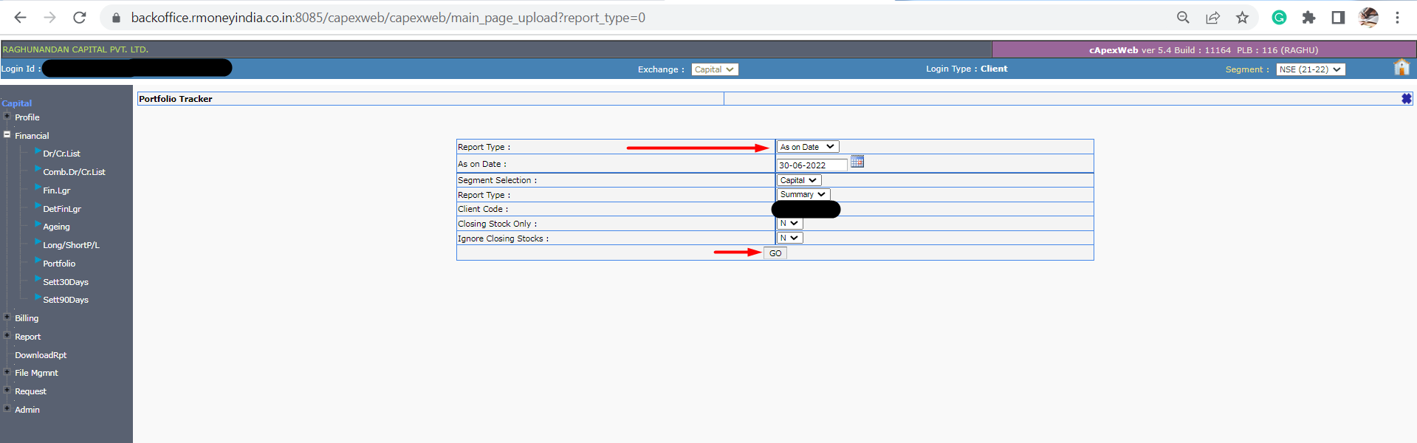This screenshot has height=443, width=1417.
Task: Open the Segment NSE (21-22) dropdown
Action: (1311, 69)
